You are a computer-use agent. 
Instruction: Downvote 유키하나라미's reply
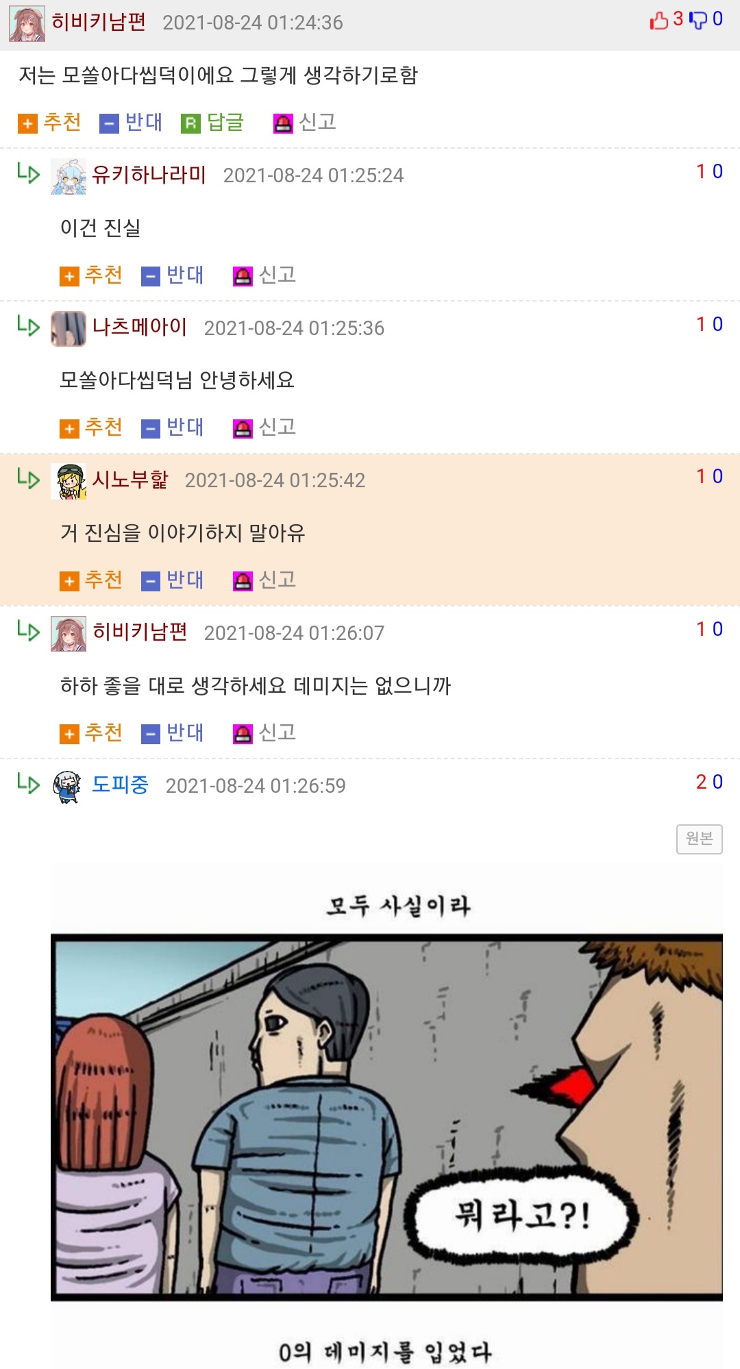click(173, 275)
